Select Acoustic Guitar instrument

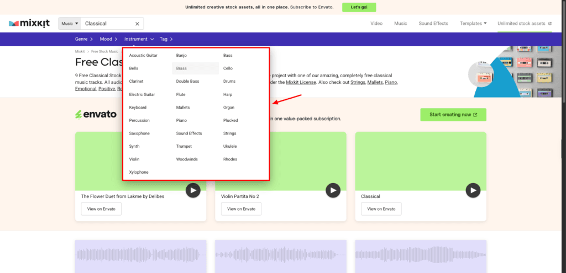click(143, 56)
